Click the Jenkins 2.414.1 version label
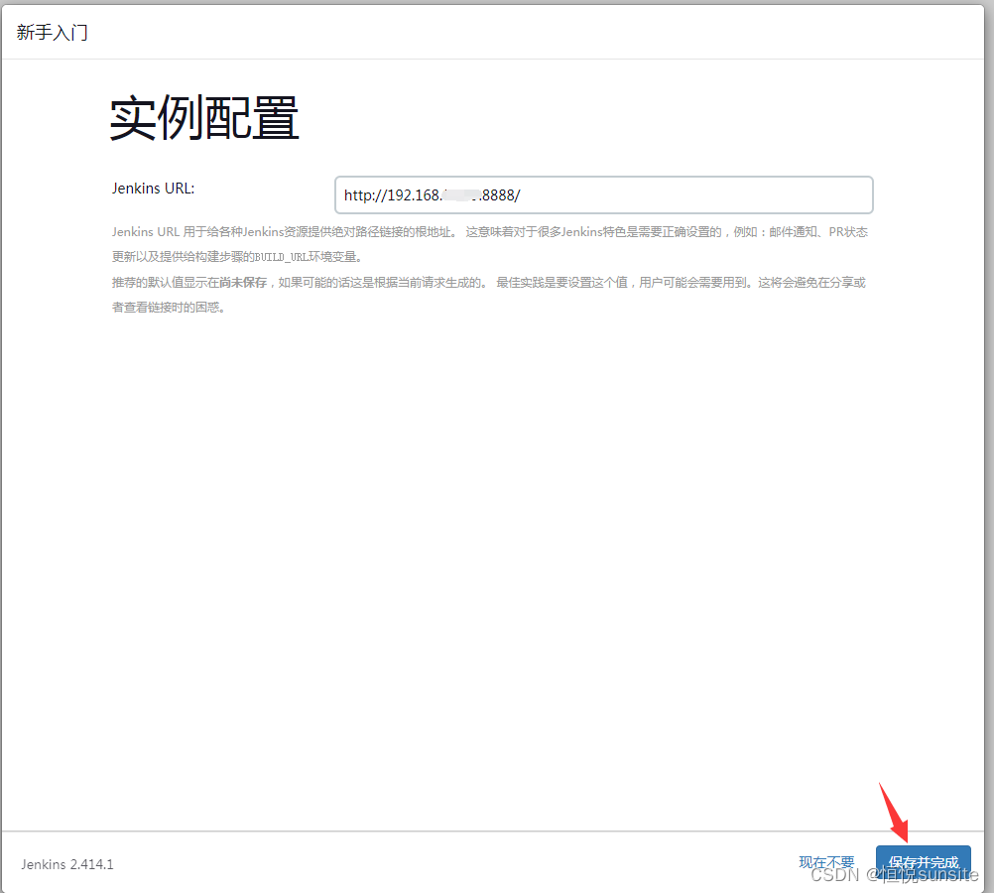The width and height of the screenshot is (994, 893). [66, 863]
